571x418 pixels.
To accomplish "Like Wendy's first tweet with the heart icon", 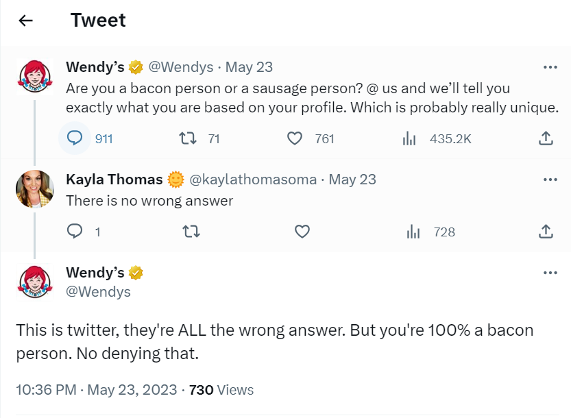I will (x=295, y=138).
